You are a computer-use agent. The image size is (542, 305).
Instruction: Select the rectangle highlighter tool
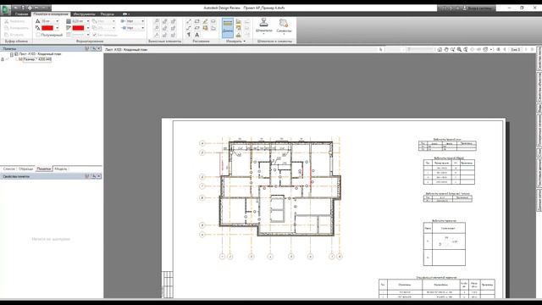pyautogui.click(x=205, y=28)
